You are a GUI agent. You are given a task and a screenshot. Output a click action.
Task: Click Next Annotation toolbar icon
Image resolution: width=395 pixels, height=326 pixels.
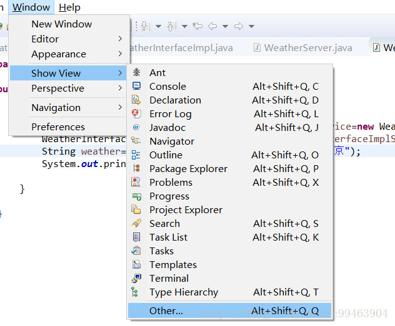tap(146, 26)
